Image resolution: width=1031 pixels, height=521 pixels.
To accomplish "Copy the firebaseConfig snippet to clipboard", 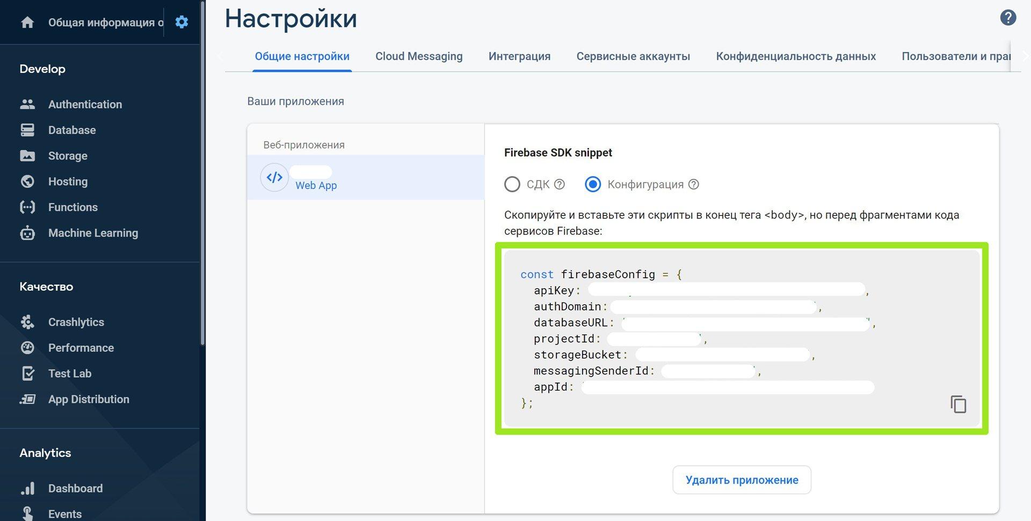I will coord(958,404).
